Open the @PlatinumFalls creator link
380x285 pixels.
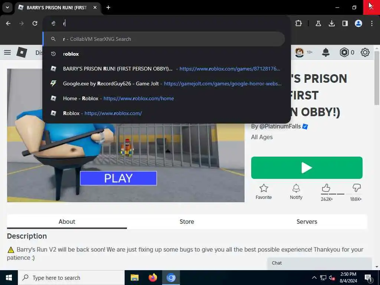pyautogui.click(x=280, y=126)
